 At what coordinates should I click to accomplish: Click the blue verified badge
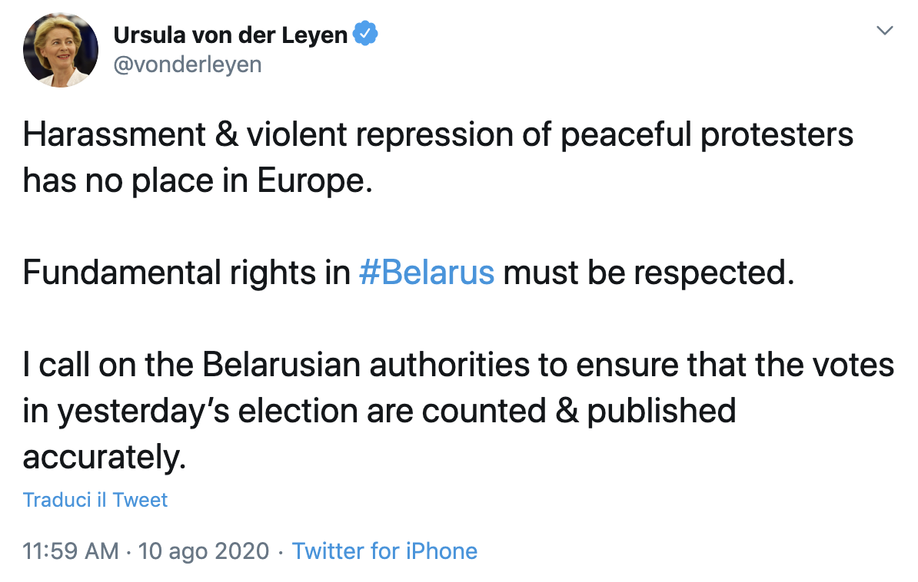(x=366, y=34)
